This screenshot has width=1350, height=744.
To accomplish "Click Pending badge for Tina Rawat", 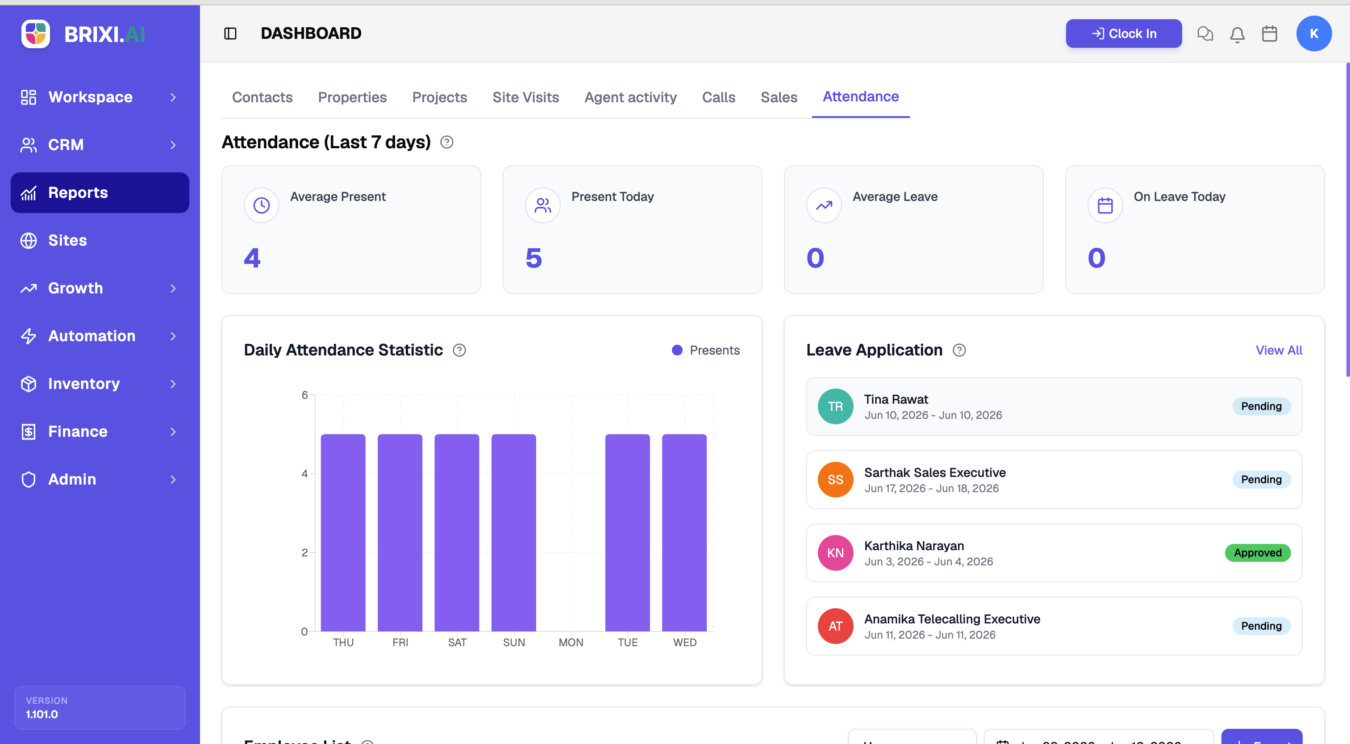I will (x=1261, y=406).
